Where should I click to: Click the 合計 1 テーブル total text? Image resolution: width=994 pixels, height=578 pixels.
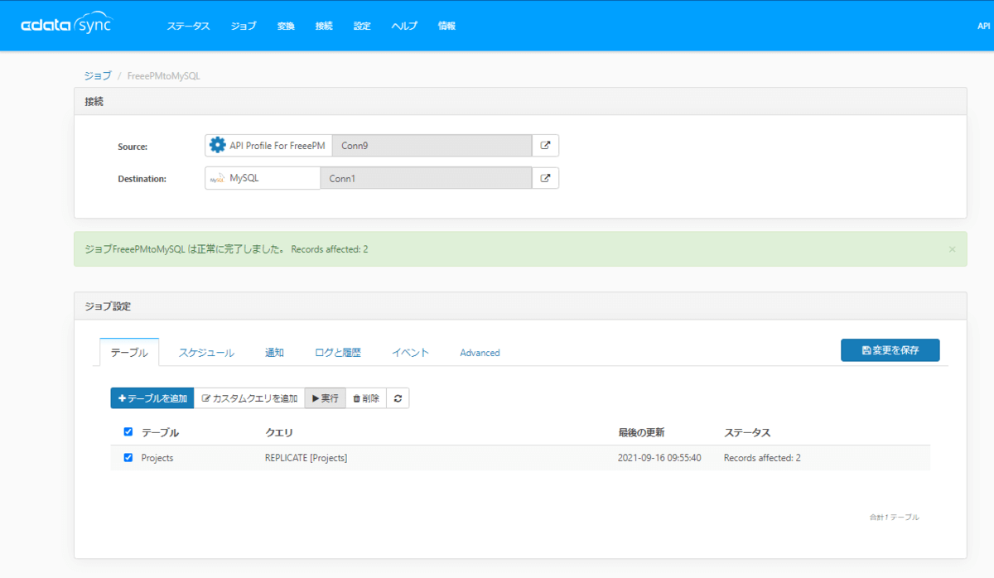tap(894, 517)
